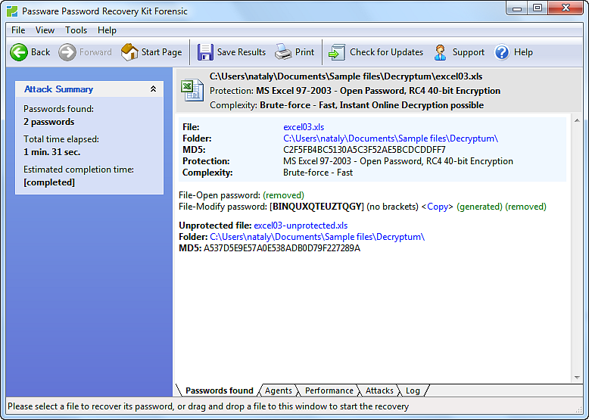Collapse the Attack Summary panel
The width and height of the screenshot is (589, 420).
(153, 89)
